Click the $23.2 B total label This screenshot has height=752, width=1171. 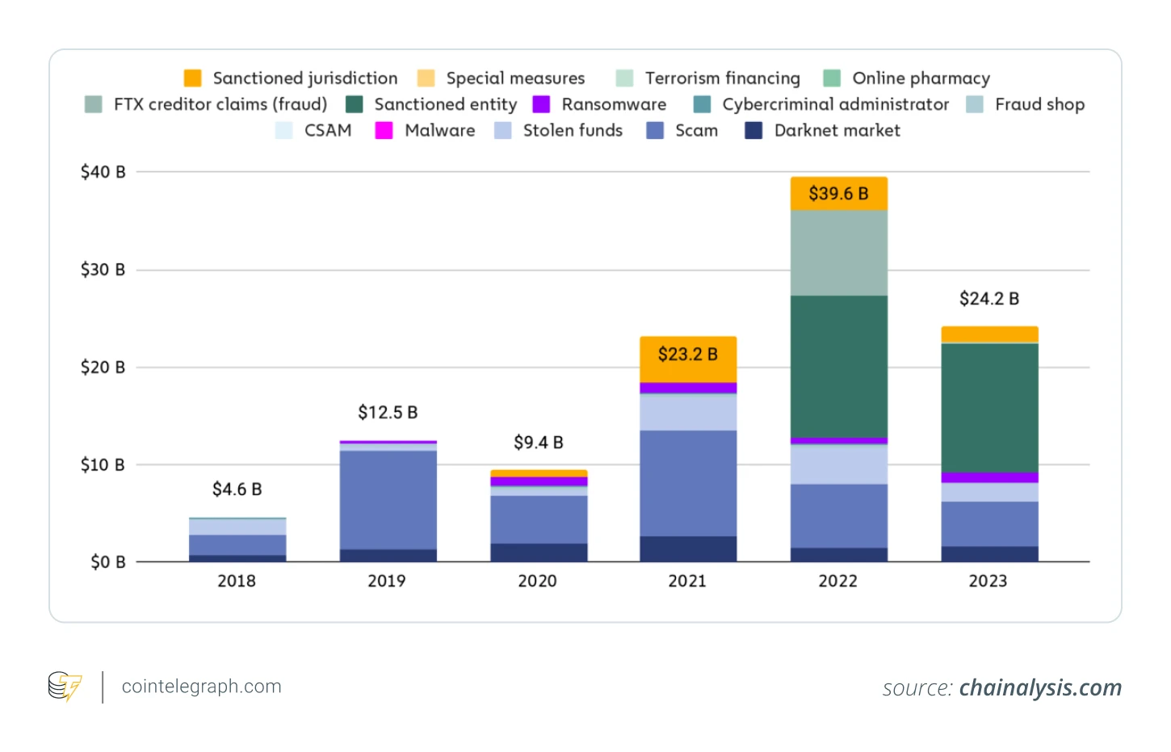687,355
